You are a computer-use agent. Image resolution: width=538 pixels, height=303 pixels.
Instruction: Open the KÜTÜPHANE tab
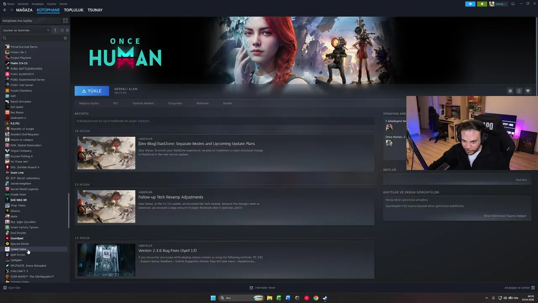tap(48, 10)
